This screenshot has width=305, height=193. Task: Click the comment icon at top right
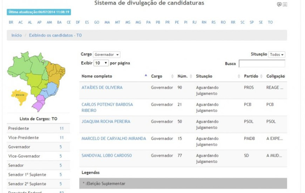coord(279,4)
